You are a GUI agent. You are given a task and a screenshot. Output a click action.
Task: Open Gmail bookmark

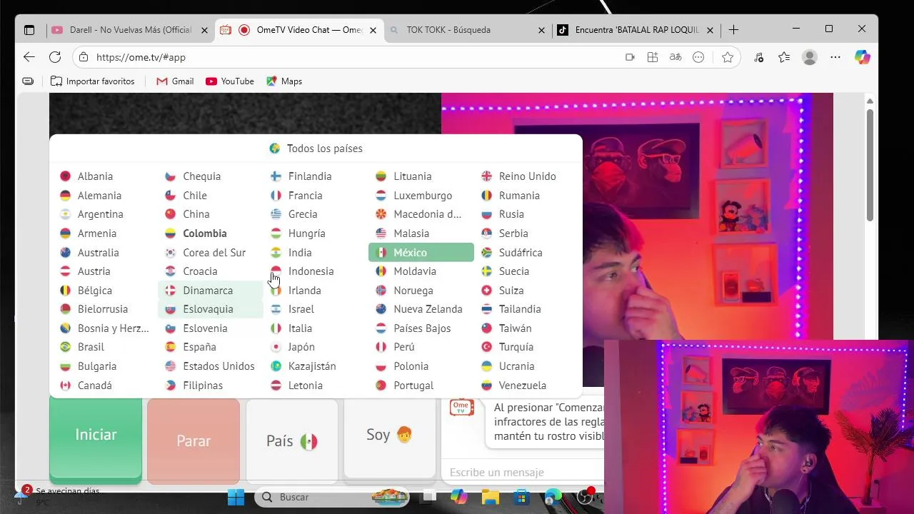(175, 81)
